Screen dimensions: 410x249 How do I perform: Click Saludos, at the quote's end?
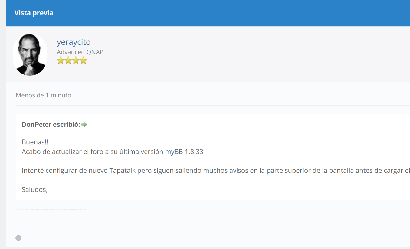point(34,190)
